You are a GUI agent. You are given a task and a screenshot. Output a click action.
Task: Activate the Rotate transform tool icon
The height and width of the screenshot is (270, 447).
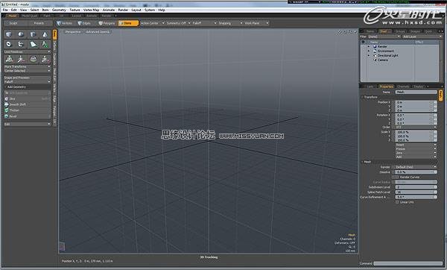pos(21,59)
